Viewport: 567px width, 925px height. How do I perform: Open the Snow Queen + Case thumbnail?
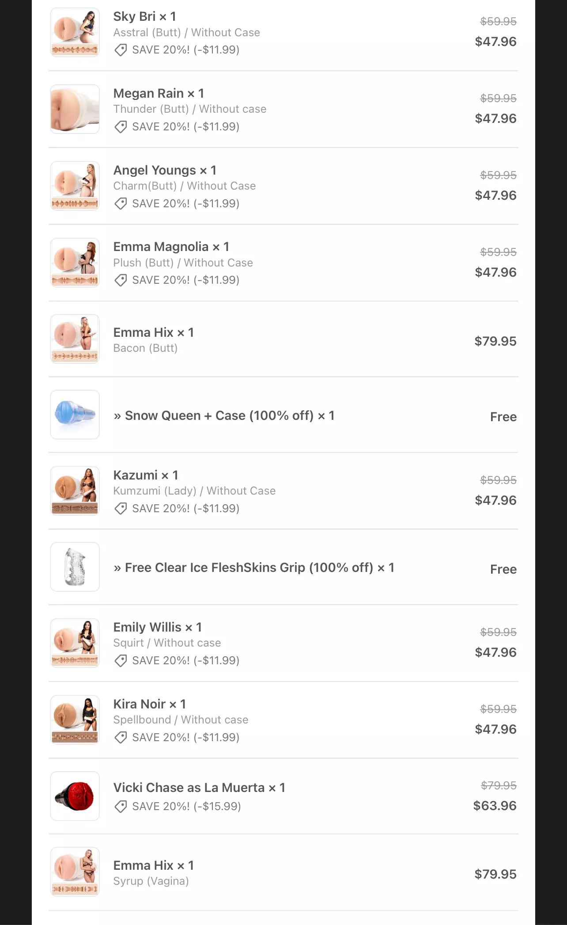pyautogui.click(x=75, y=415)
